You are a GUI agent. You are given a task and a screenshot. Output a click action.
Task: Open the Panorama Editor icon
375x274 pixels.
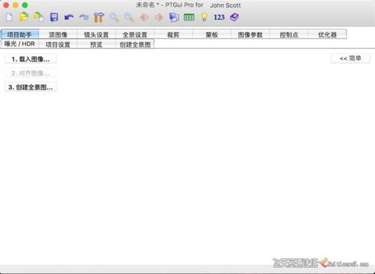tap(174, 17)
